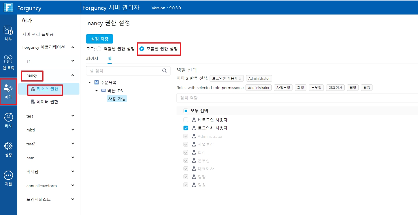Click the 회장 role checkbox
Image resolution: width=418 pixels, height=215 pixels.
(186, 152)
